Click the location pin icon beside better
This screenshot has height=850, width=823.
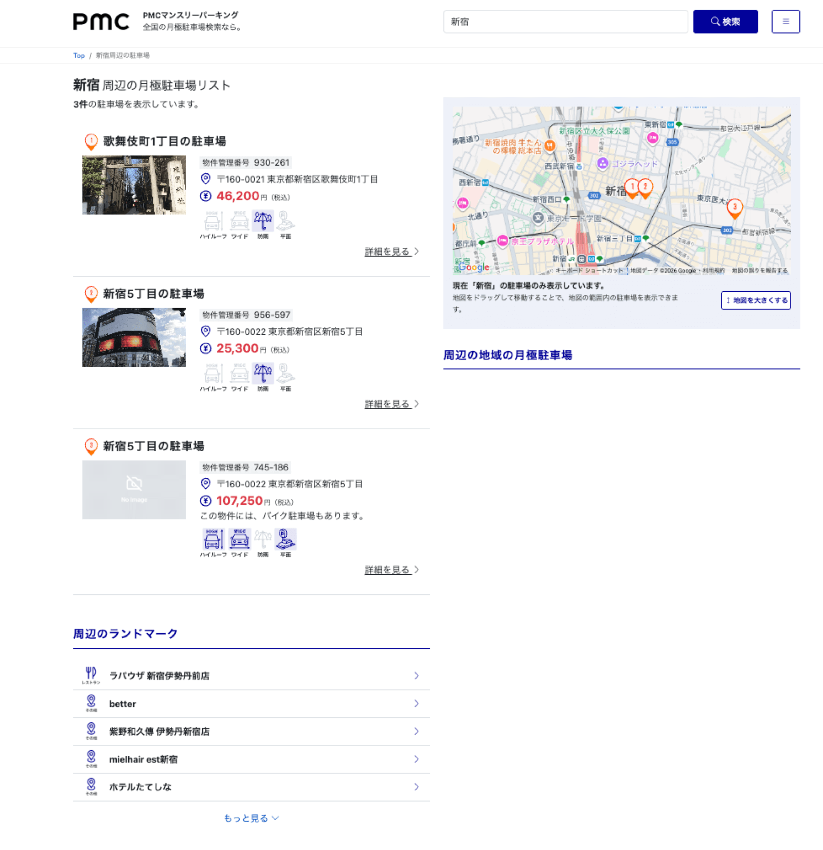(91, 701)
